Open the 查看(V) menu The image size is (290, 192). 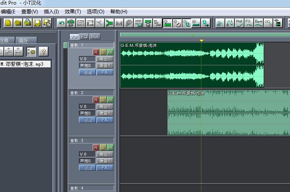coord(30,12)
